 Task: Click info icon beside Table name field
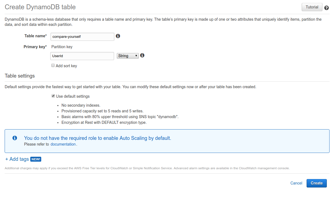coord(118,36)
